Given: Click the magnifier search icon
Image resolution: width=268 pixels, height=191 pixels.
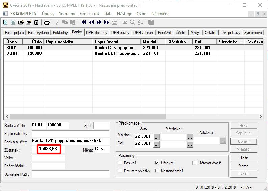Looking at the screenshot, I should click(132, 22).
